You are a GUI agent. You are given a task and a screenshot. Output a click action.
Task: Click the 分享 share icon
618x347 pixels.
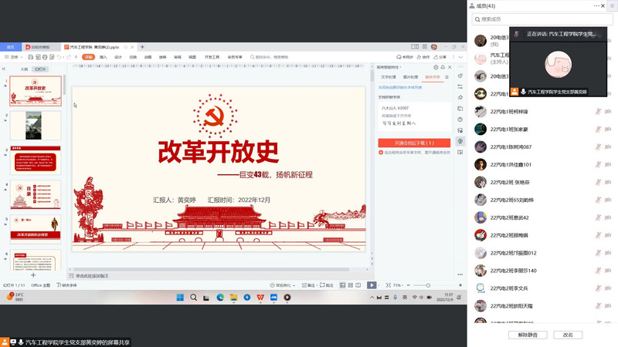pos(440,57)
